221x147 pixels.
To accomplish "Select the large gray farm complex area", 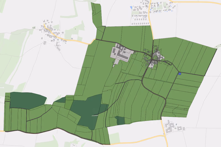I will [x=121, y=54].
